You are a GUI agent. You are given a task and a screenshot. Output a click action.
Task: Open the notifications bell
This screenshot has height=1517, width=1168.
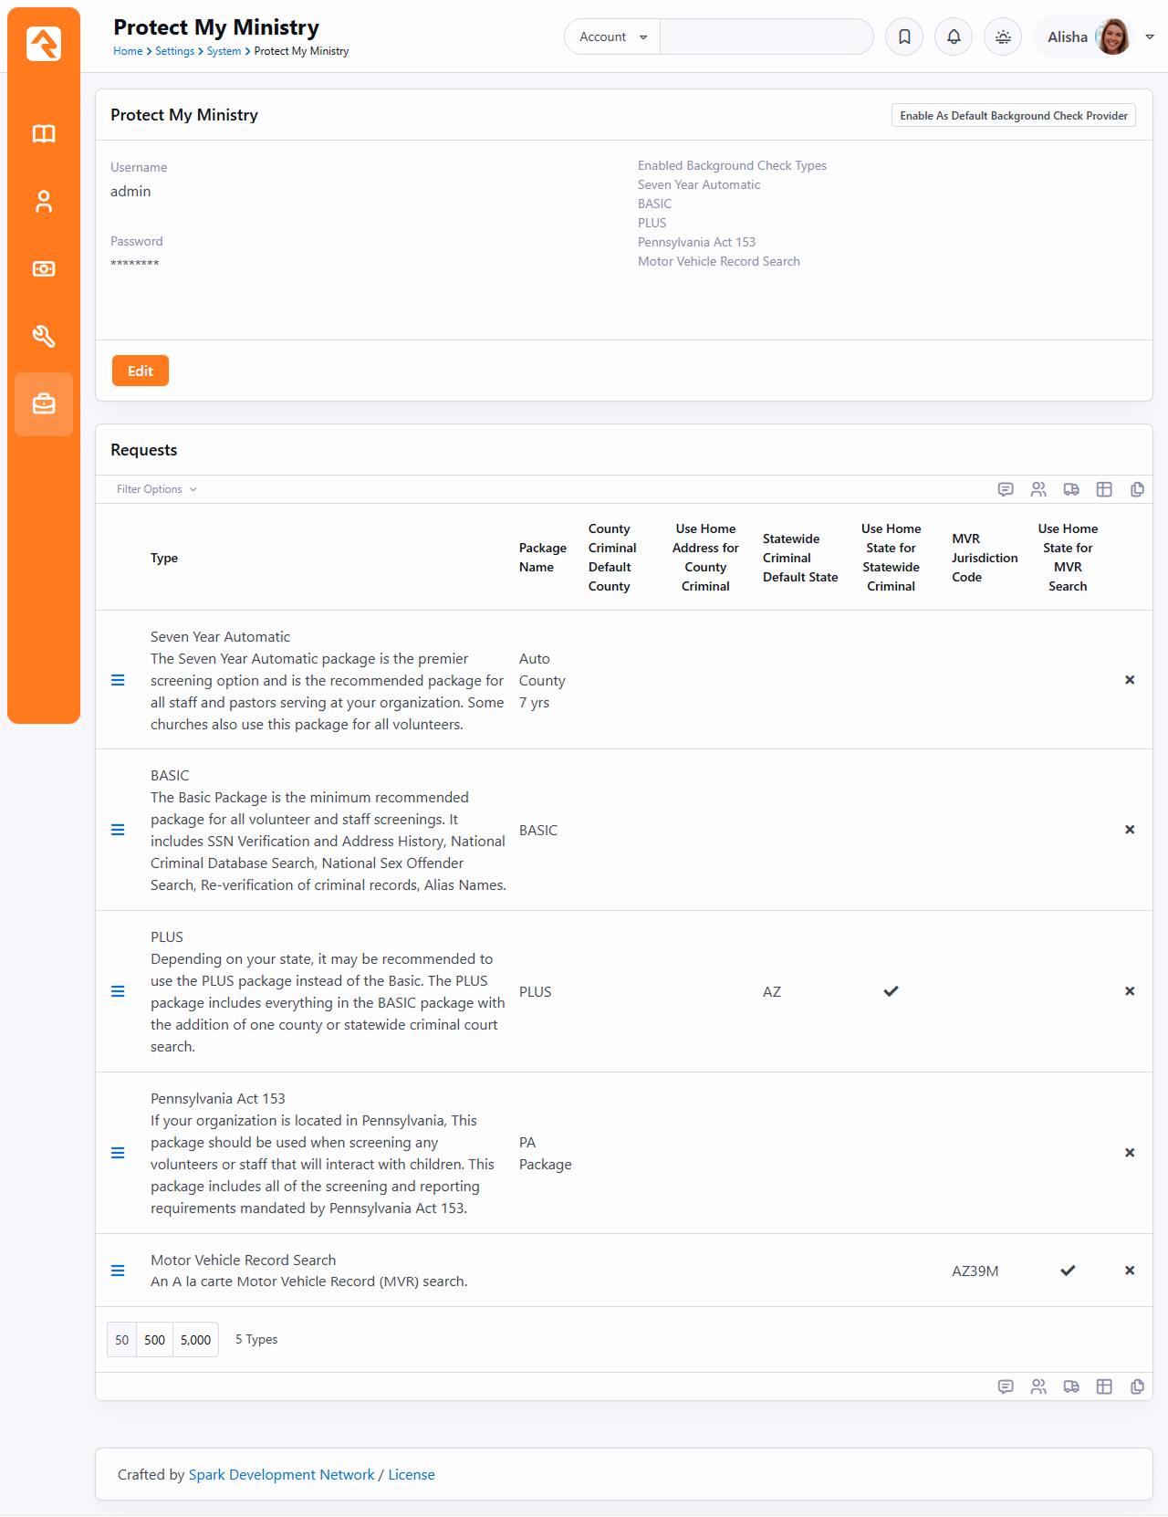954,37
